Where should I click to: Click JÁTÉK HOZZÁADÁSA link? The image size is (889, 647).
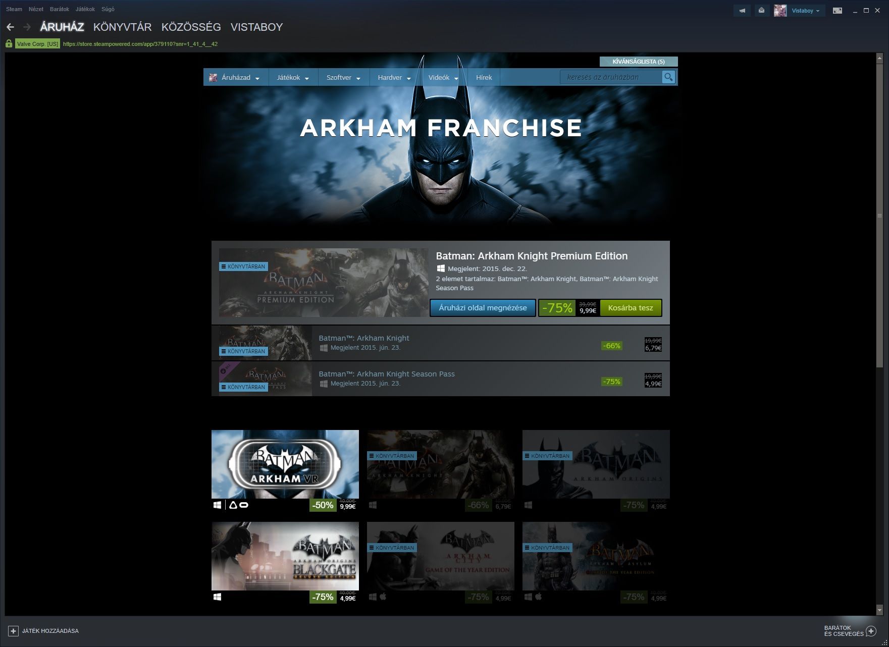(50, 631)
